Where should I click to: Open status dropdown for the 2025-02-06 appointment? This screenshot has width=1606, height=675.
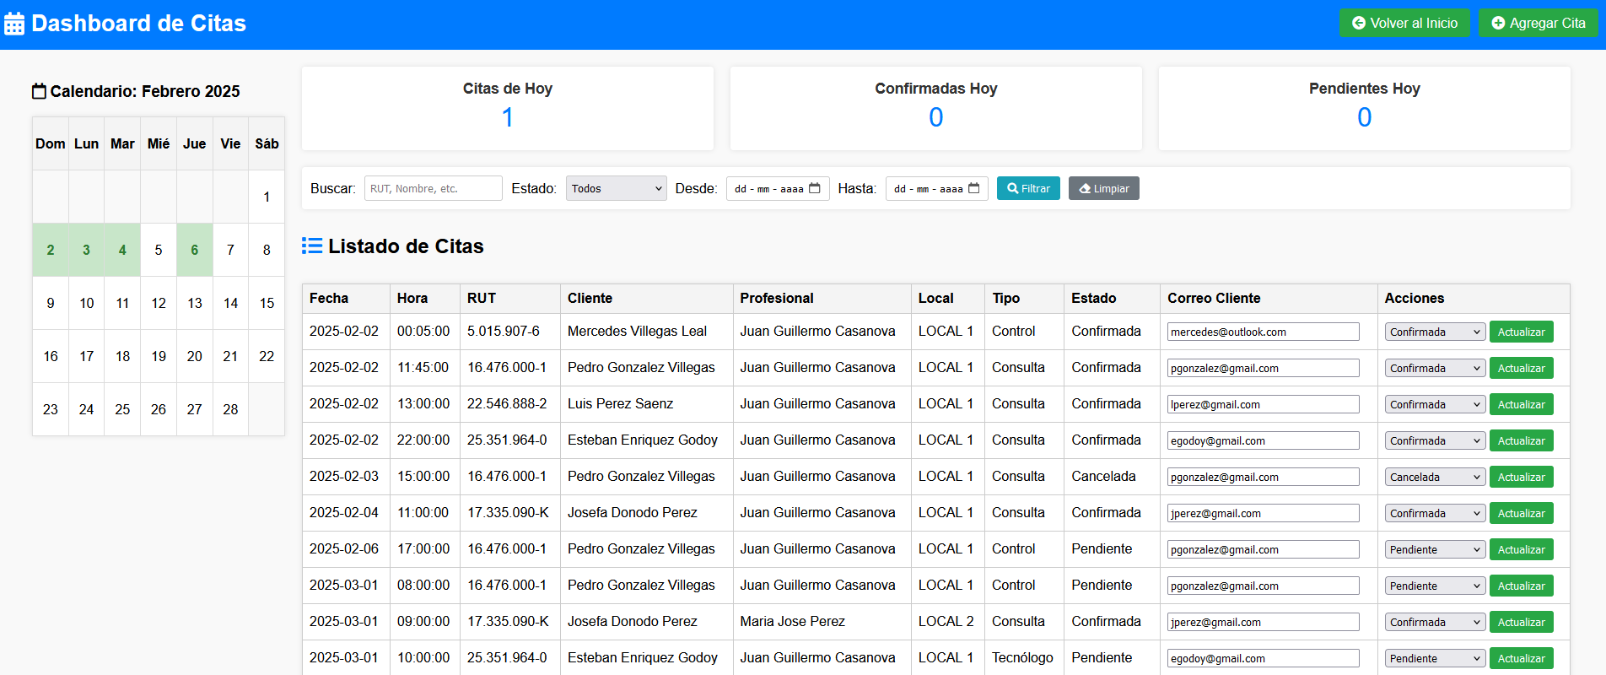[1435, 549]
